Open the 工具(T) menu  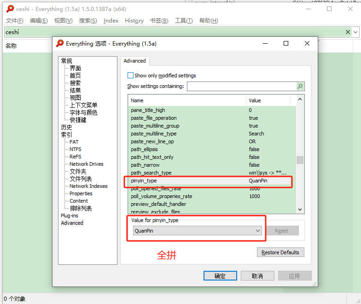(184, 20)
